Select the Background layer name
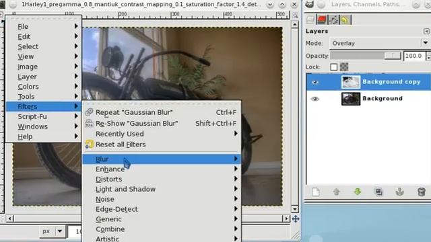Screen dimensions: 431x242 pos(383,99)
